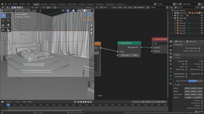Enable Render Single Layer checkbox
The image size is (204, 114).
pyautogui.click(x=199, y=51)
